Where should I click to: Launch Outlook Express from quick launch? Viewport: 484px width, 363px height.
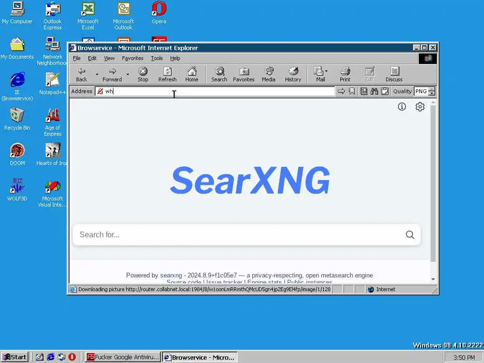tap(61, 357)
